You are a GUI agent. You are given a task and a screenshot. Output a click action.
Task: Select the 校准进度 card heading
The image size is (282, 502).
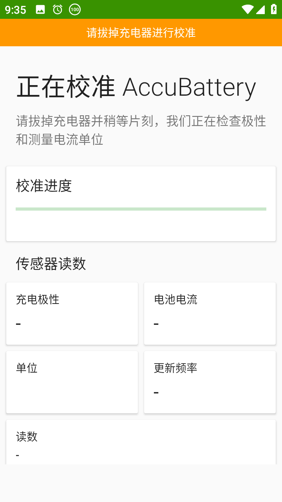(44, 186)
